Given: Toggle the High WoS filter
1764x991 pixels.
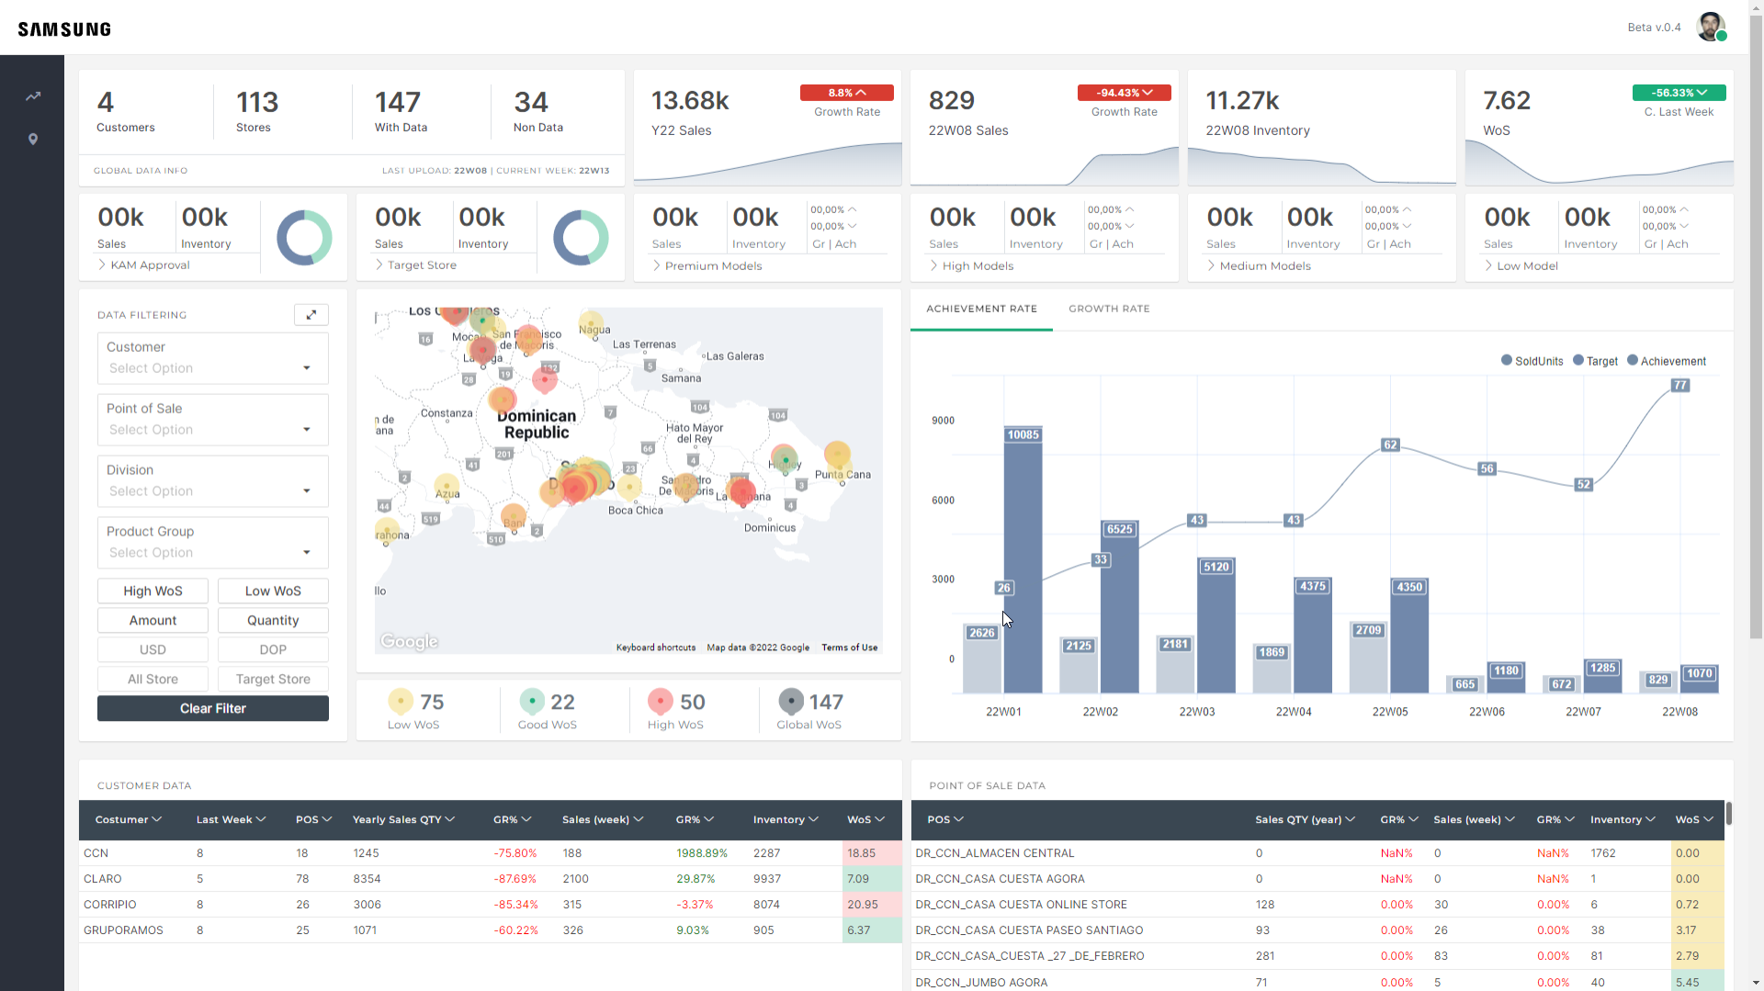Looking at the screenshot, I should 153,591.
